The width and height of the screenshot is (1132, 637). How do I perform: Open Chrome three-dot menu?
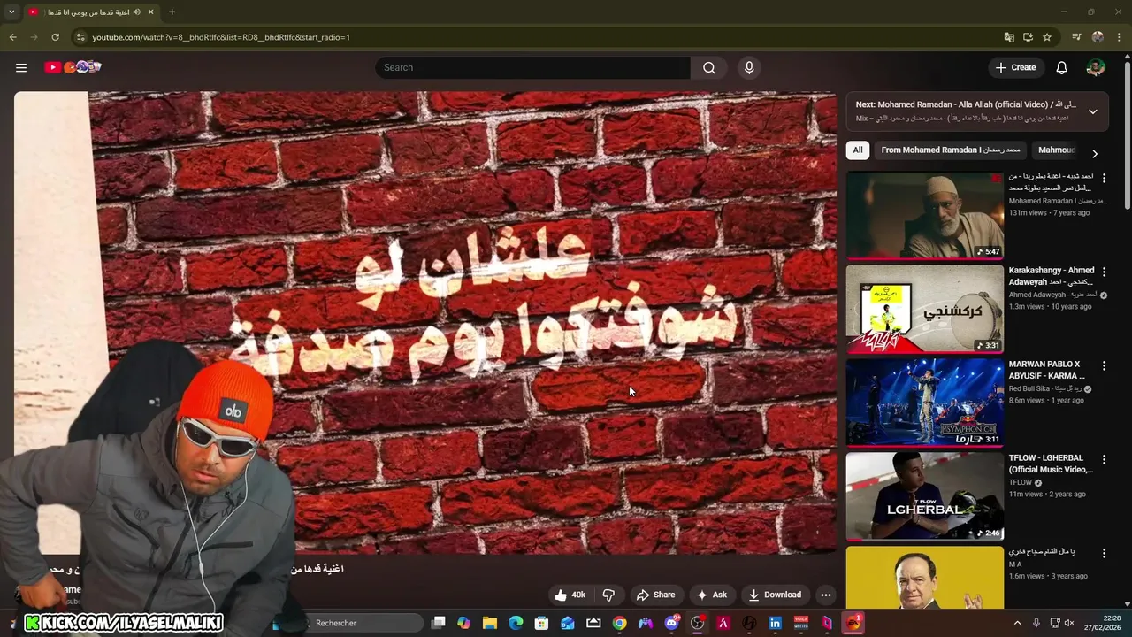click(1118, 37)
